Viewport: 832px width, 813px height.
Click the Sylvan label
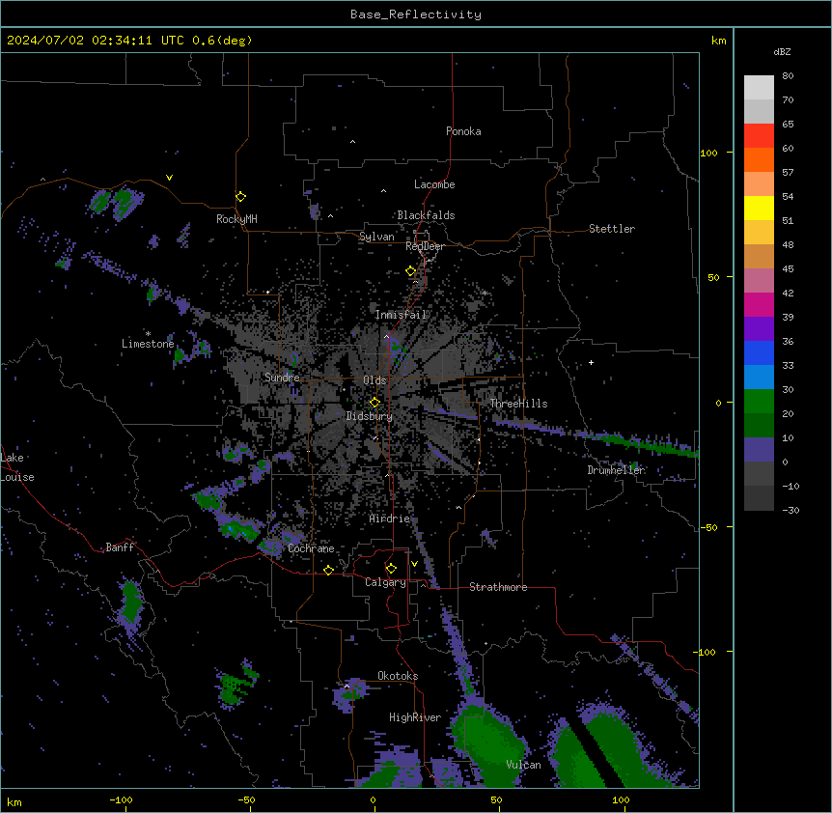pyautogui.click(x=376, y=237)
